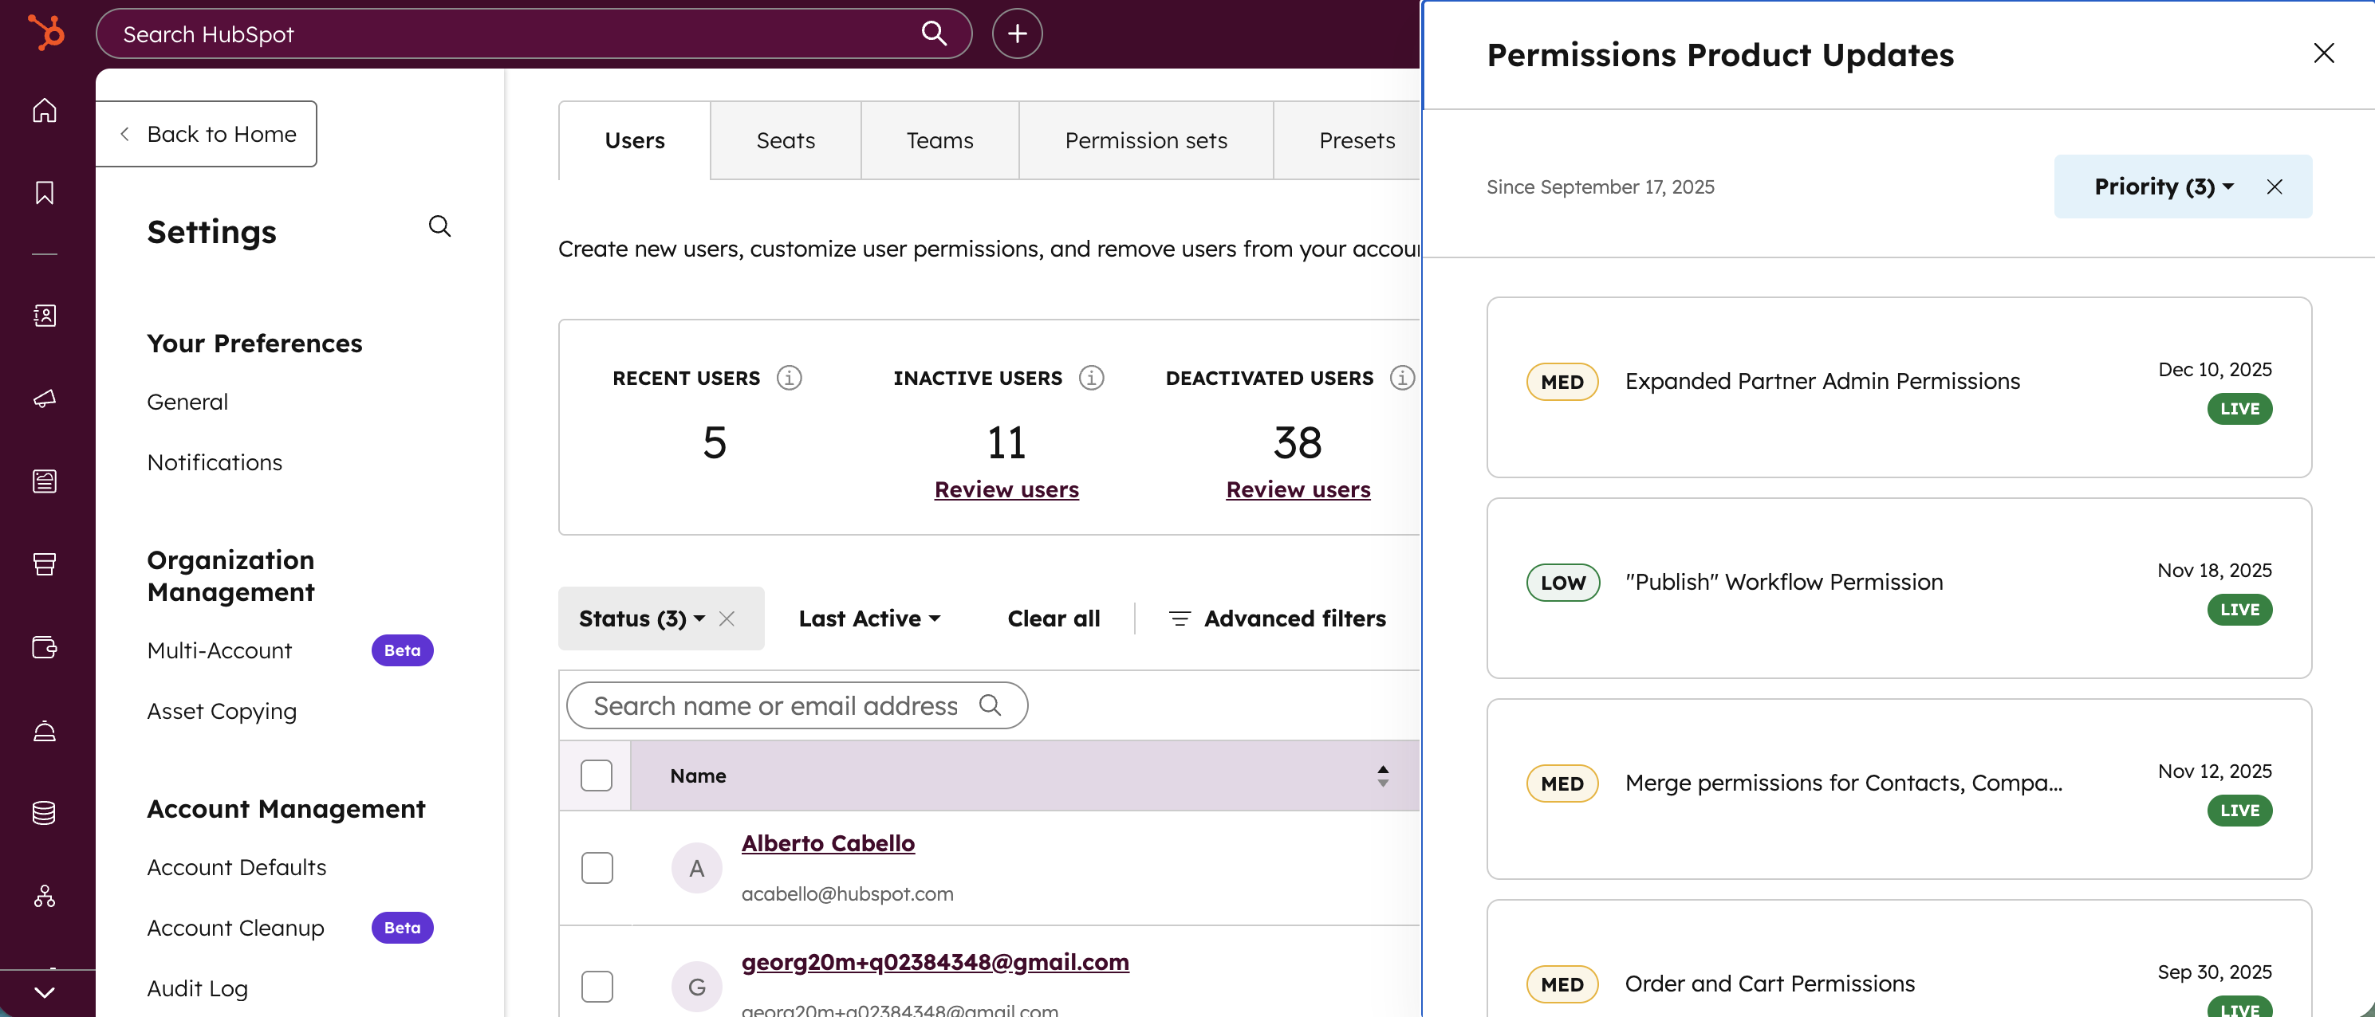Open the database sidebar icon
Screen dimensions: 2375x1017
pyautogui.click(x=44, y=812)
